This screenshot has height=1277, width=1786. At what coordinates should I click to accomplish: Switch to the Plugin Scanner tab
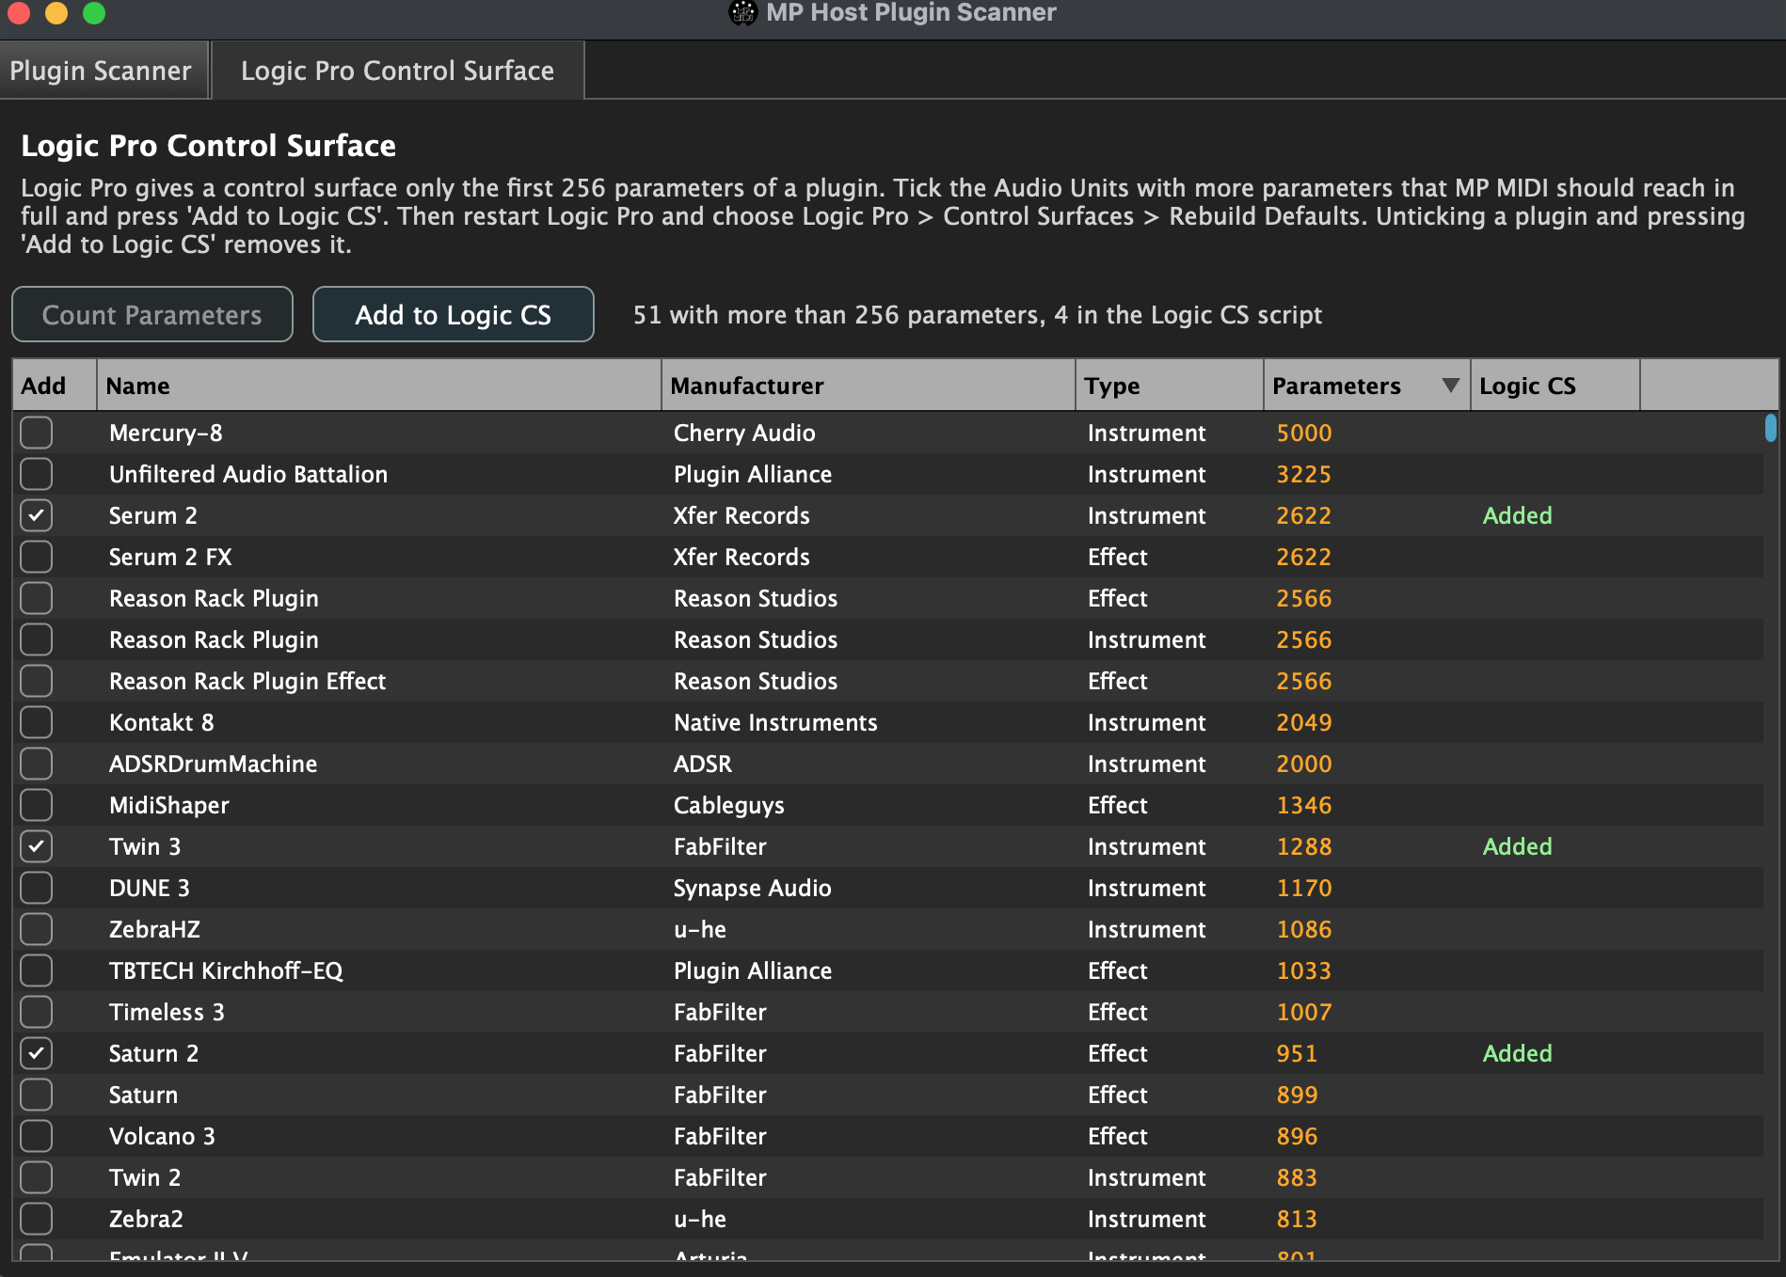[x=102, y=71]
